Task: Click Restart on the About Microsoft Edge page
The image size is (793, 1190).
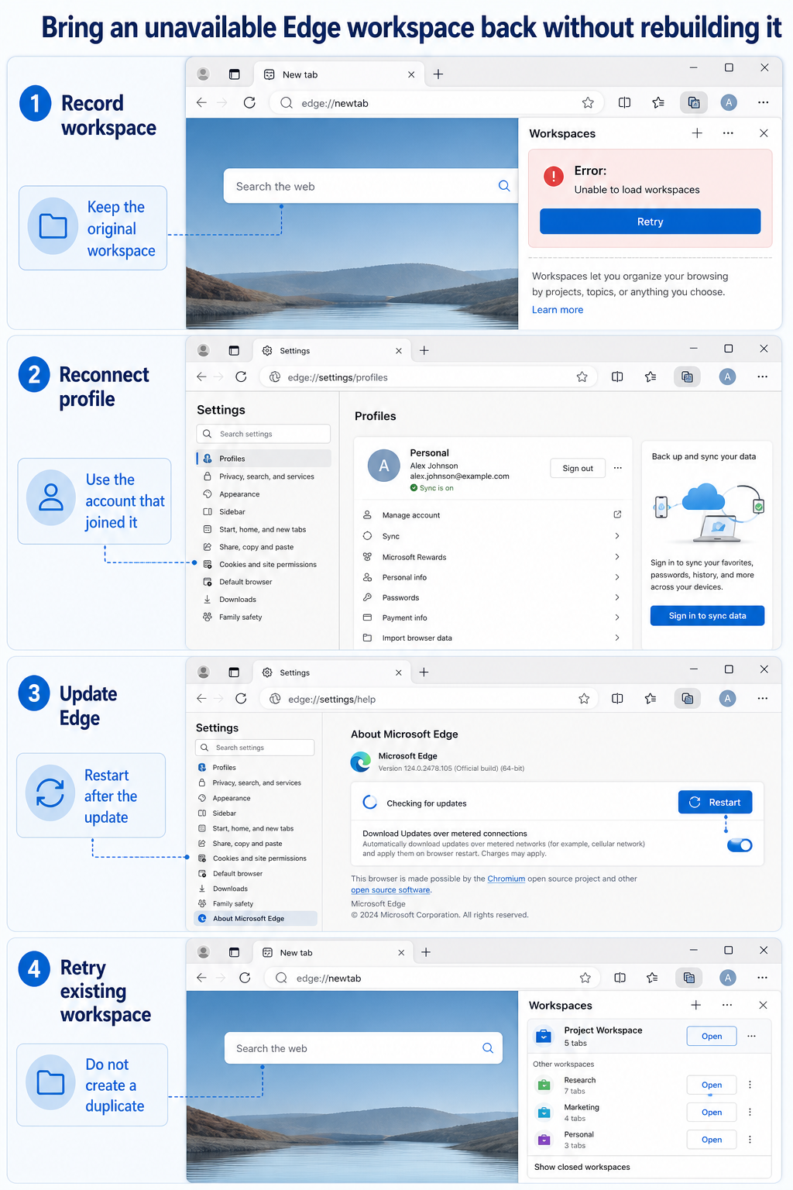Action: coord(715,803)
